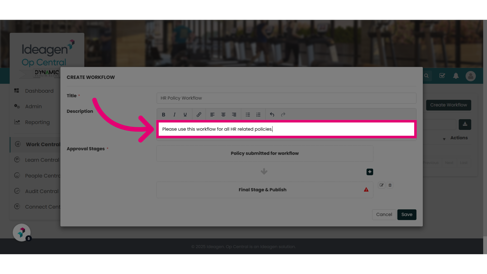Open Reporting in sidebar
Image resolution: width=487 pixels, height=274 pixels.
tap(37, 122)
